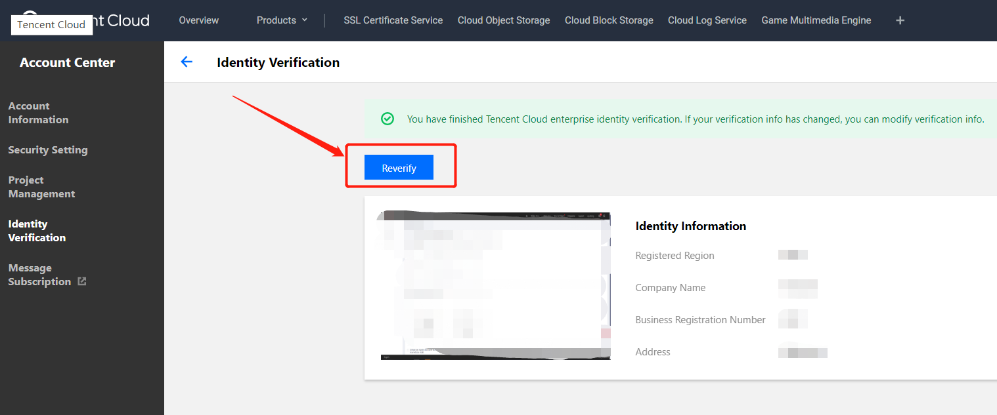Expand the Products dropdown menu
This screenshot has width=997, height=415.
[x=282, y=20]
